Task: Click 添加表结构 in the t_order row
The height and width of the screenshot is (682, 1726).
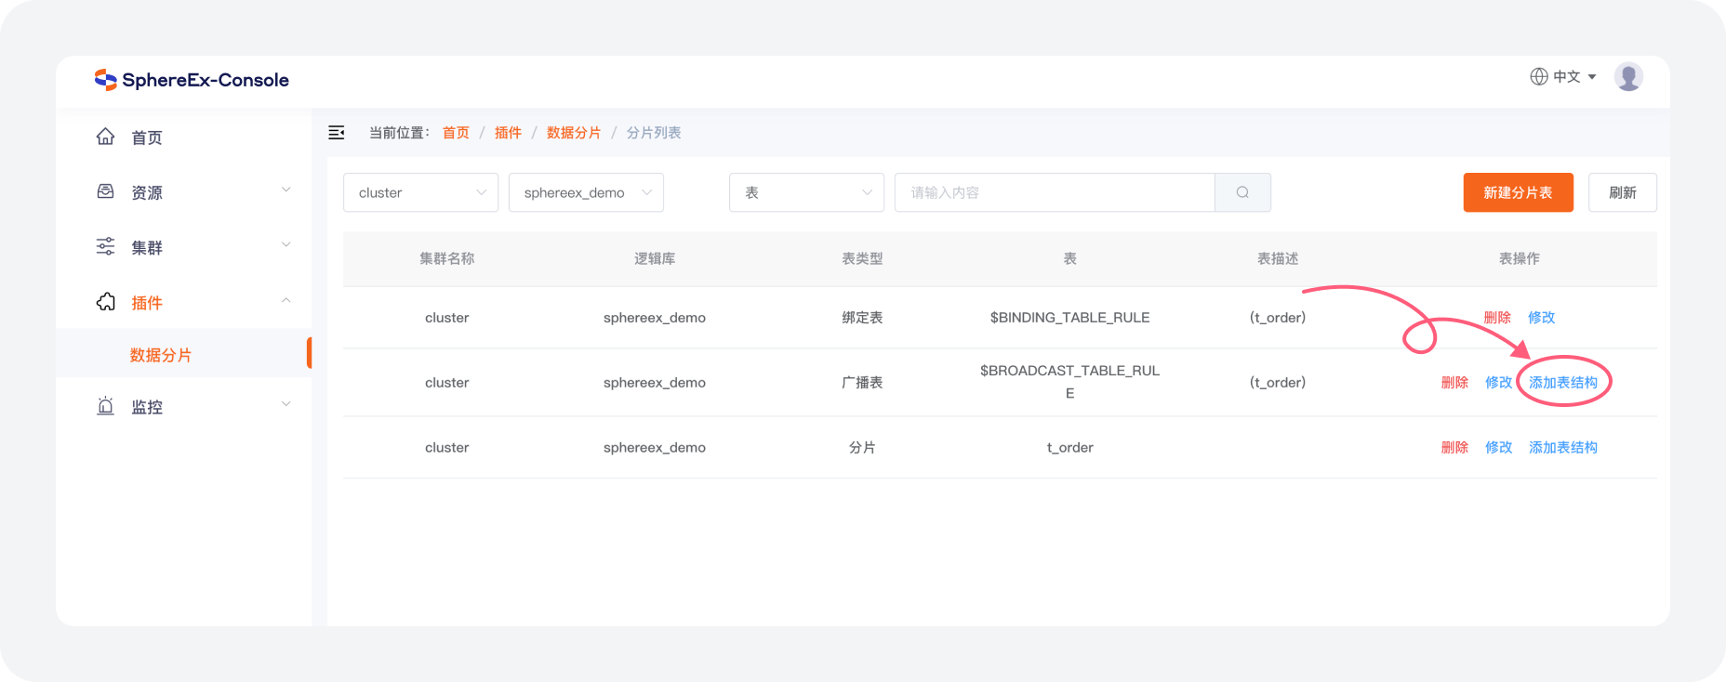Action: (1562, 447)
